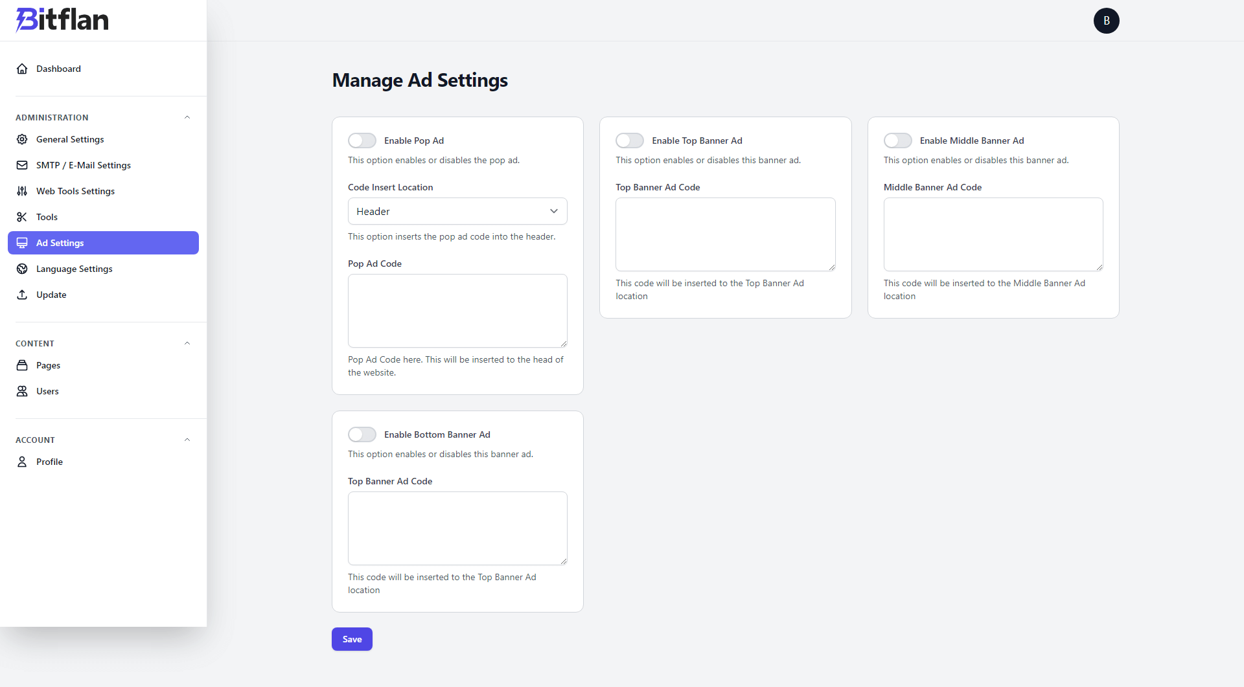Click the Ad Settings monitor icon

[x=22, y=243]
